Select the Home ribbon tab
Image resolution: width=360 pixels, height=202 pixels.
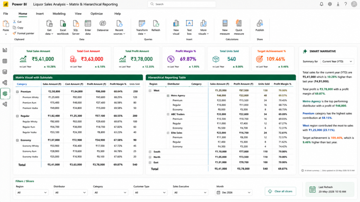point(23,14)
